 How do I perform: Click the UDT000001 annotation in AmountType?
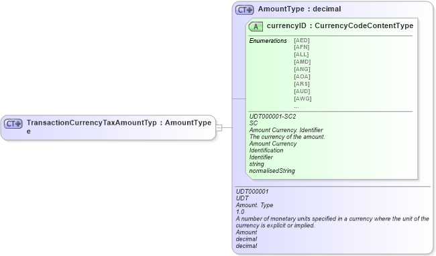pos(252,191)
